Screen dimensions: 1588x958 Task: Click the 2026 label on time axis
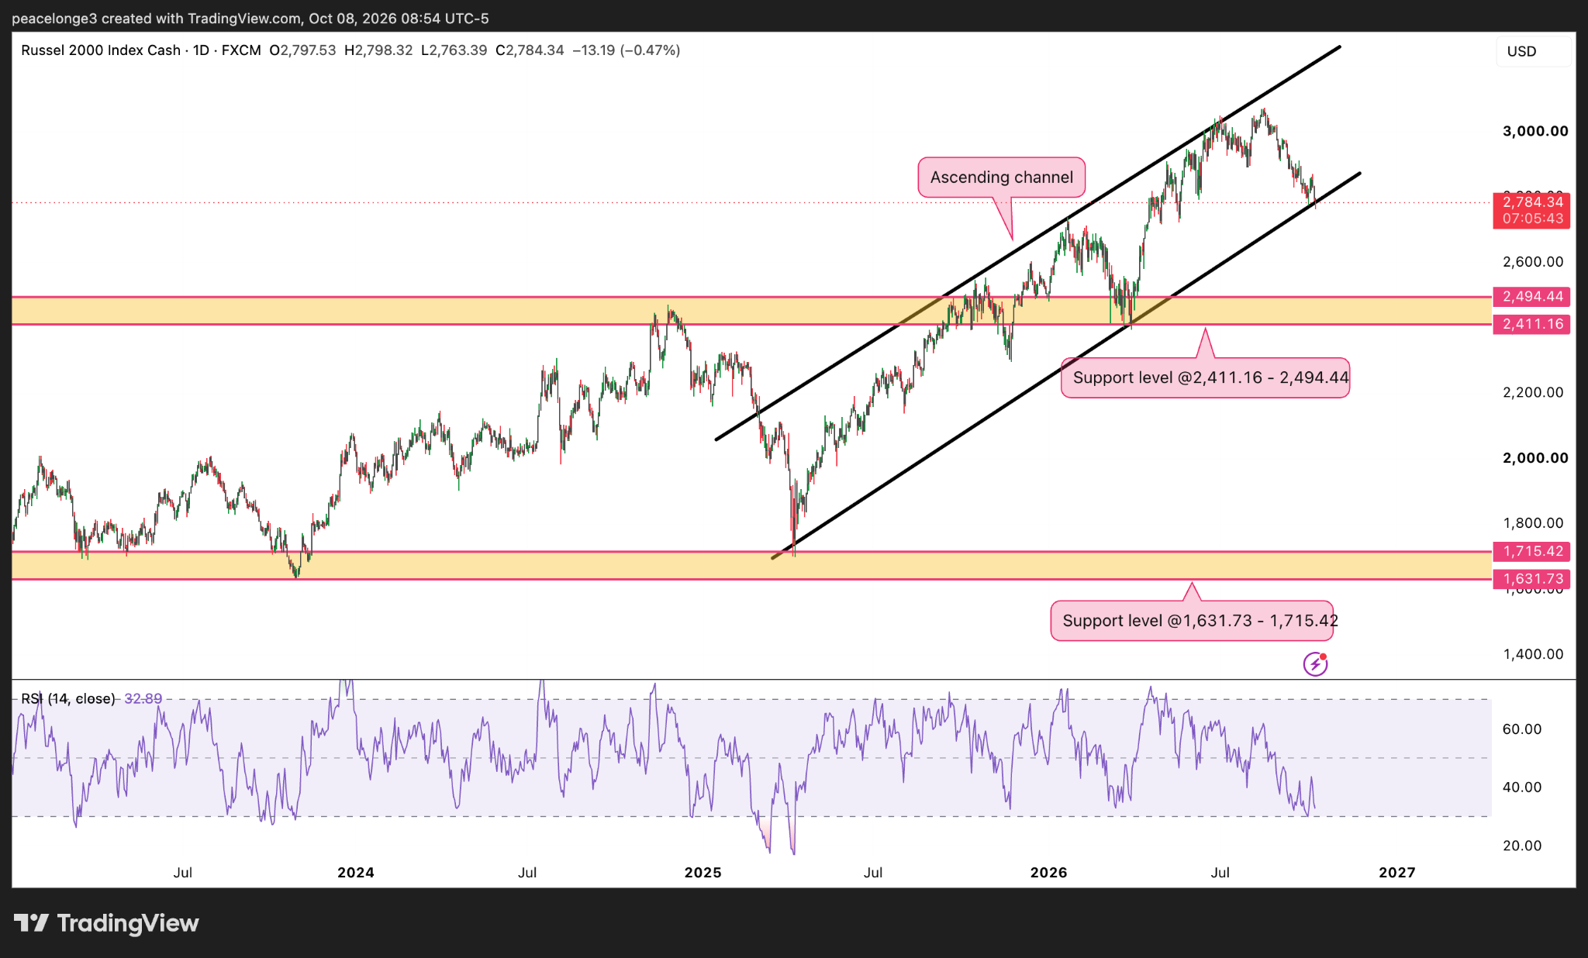pos(1049,873)
